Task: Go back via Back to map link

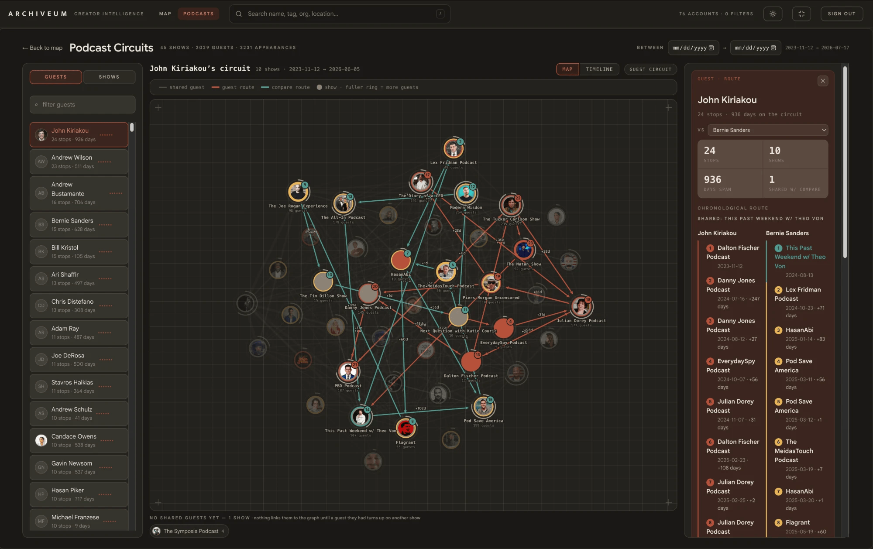Action: coord(42,48)
